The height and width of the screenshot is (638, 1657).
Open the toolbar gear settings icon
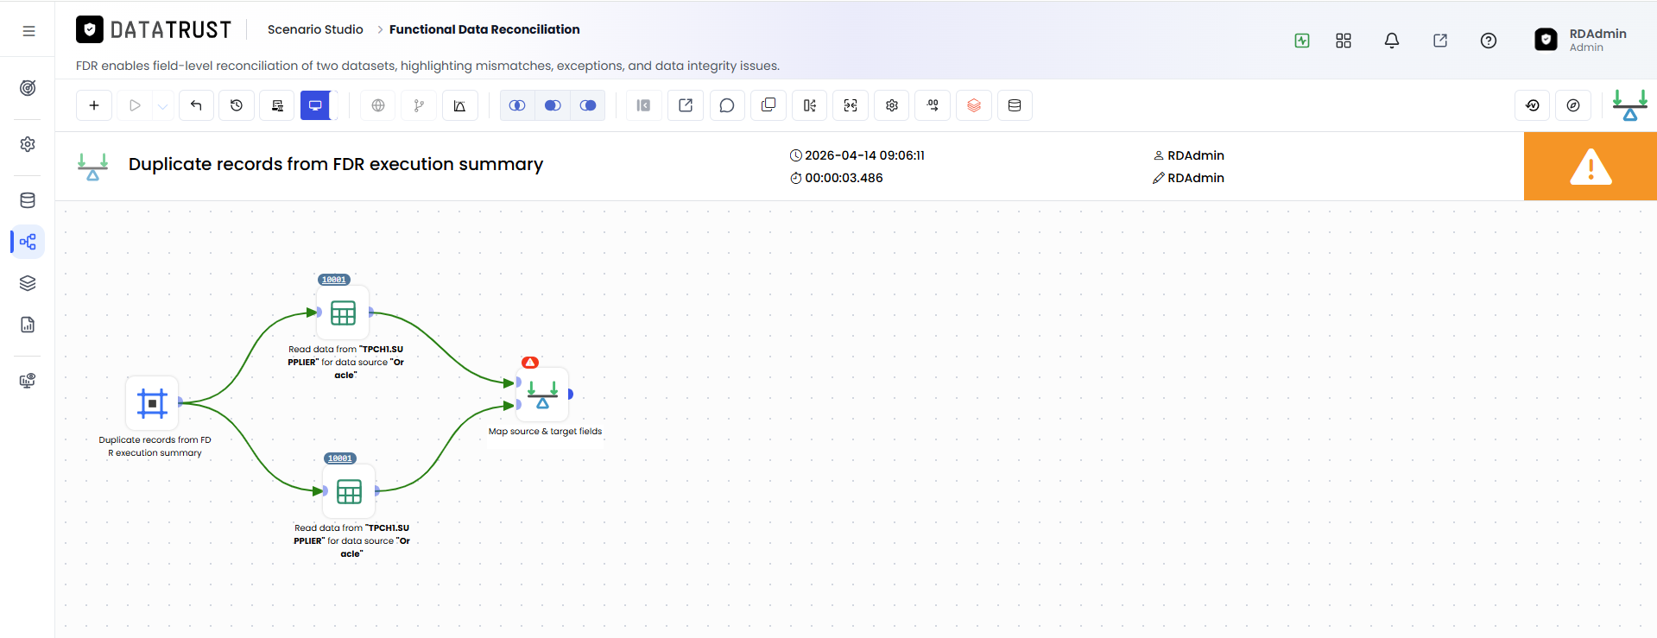[x=892, y=105]
